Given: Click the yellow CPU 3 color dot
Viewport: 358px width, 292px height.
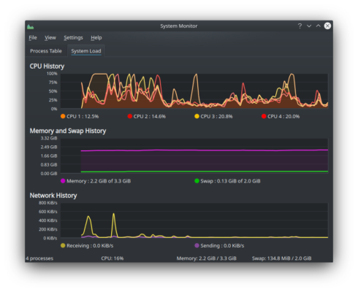Looking at the screenshot, I should [197, 116].
